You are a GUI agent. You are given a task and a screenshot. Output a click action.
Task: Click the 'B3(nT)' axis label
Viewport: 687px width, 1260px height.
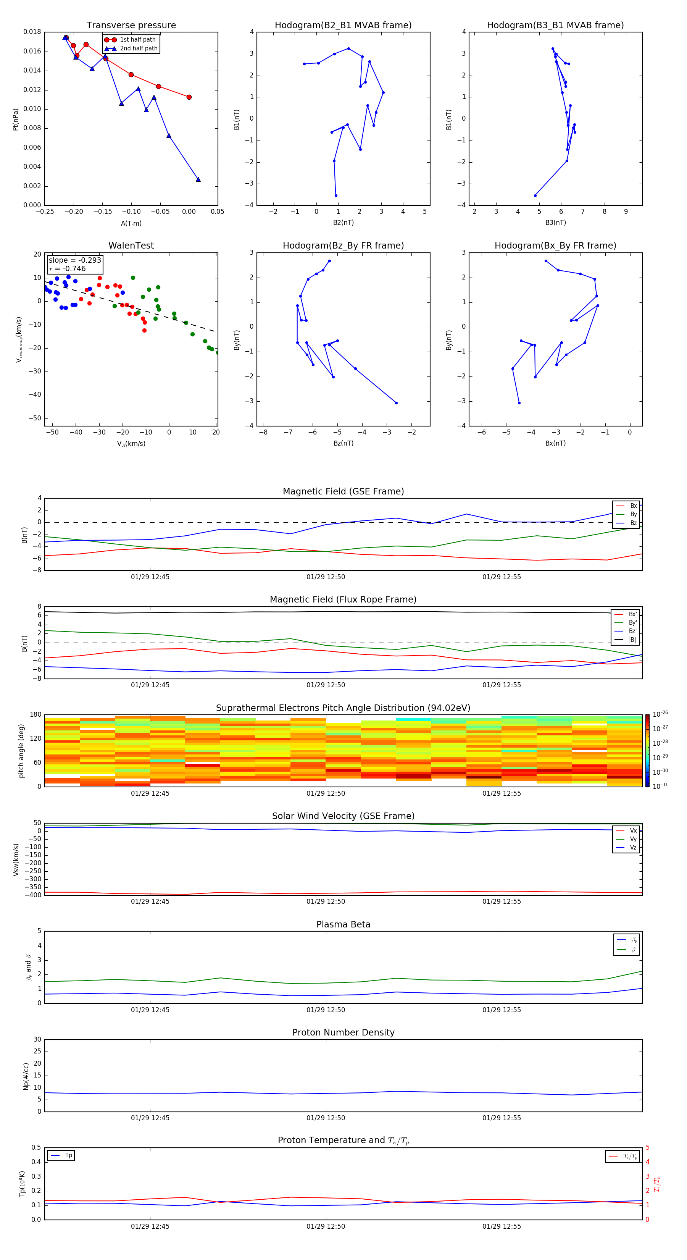(x=555, y=223)
